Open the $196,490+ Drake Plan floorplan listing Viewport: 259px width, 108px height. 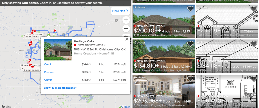click(227, 91)
